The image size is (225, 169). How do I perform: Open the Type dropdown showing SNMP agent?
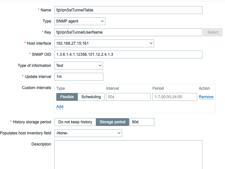pyautogui.click(x=79, y=21)
